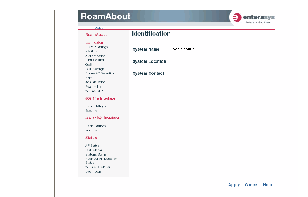Viewport: 308px width, 197px height.
Task: Click the Status section heading
Action: tap(91, 138)
